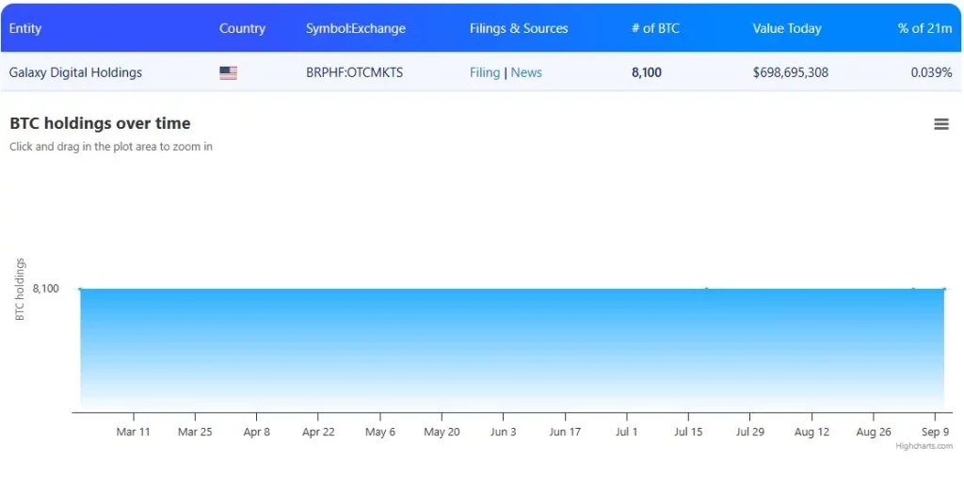Select the BRPHF:OTCMKTS symbol text
964x491 pixels.
355,72
